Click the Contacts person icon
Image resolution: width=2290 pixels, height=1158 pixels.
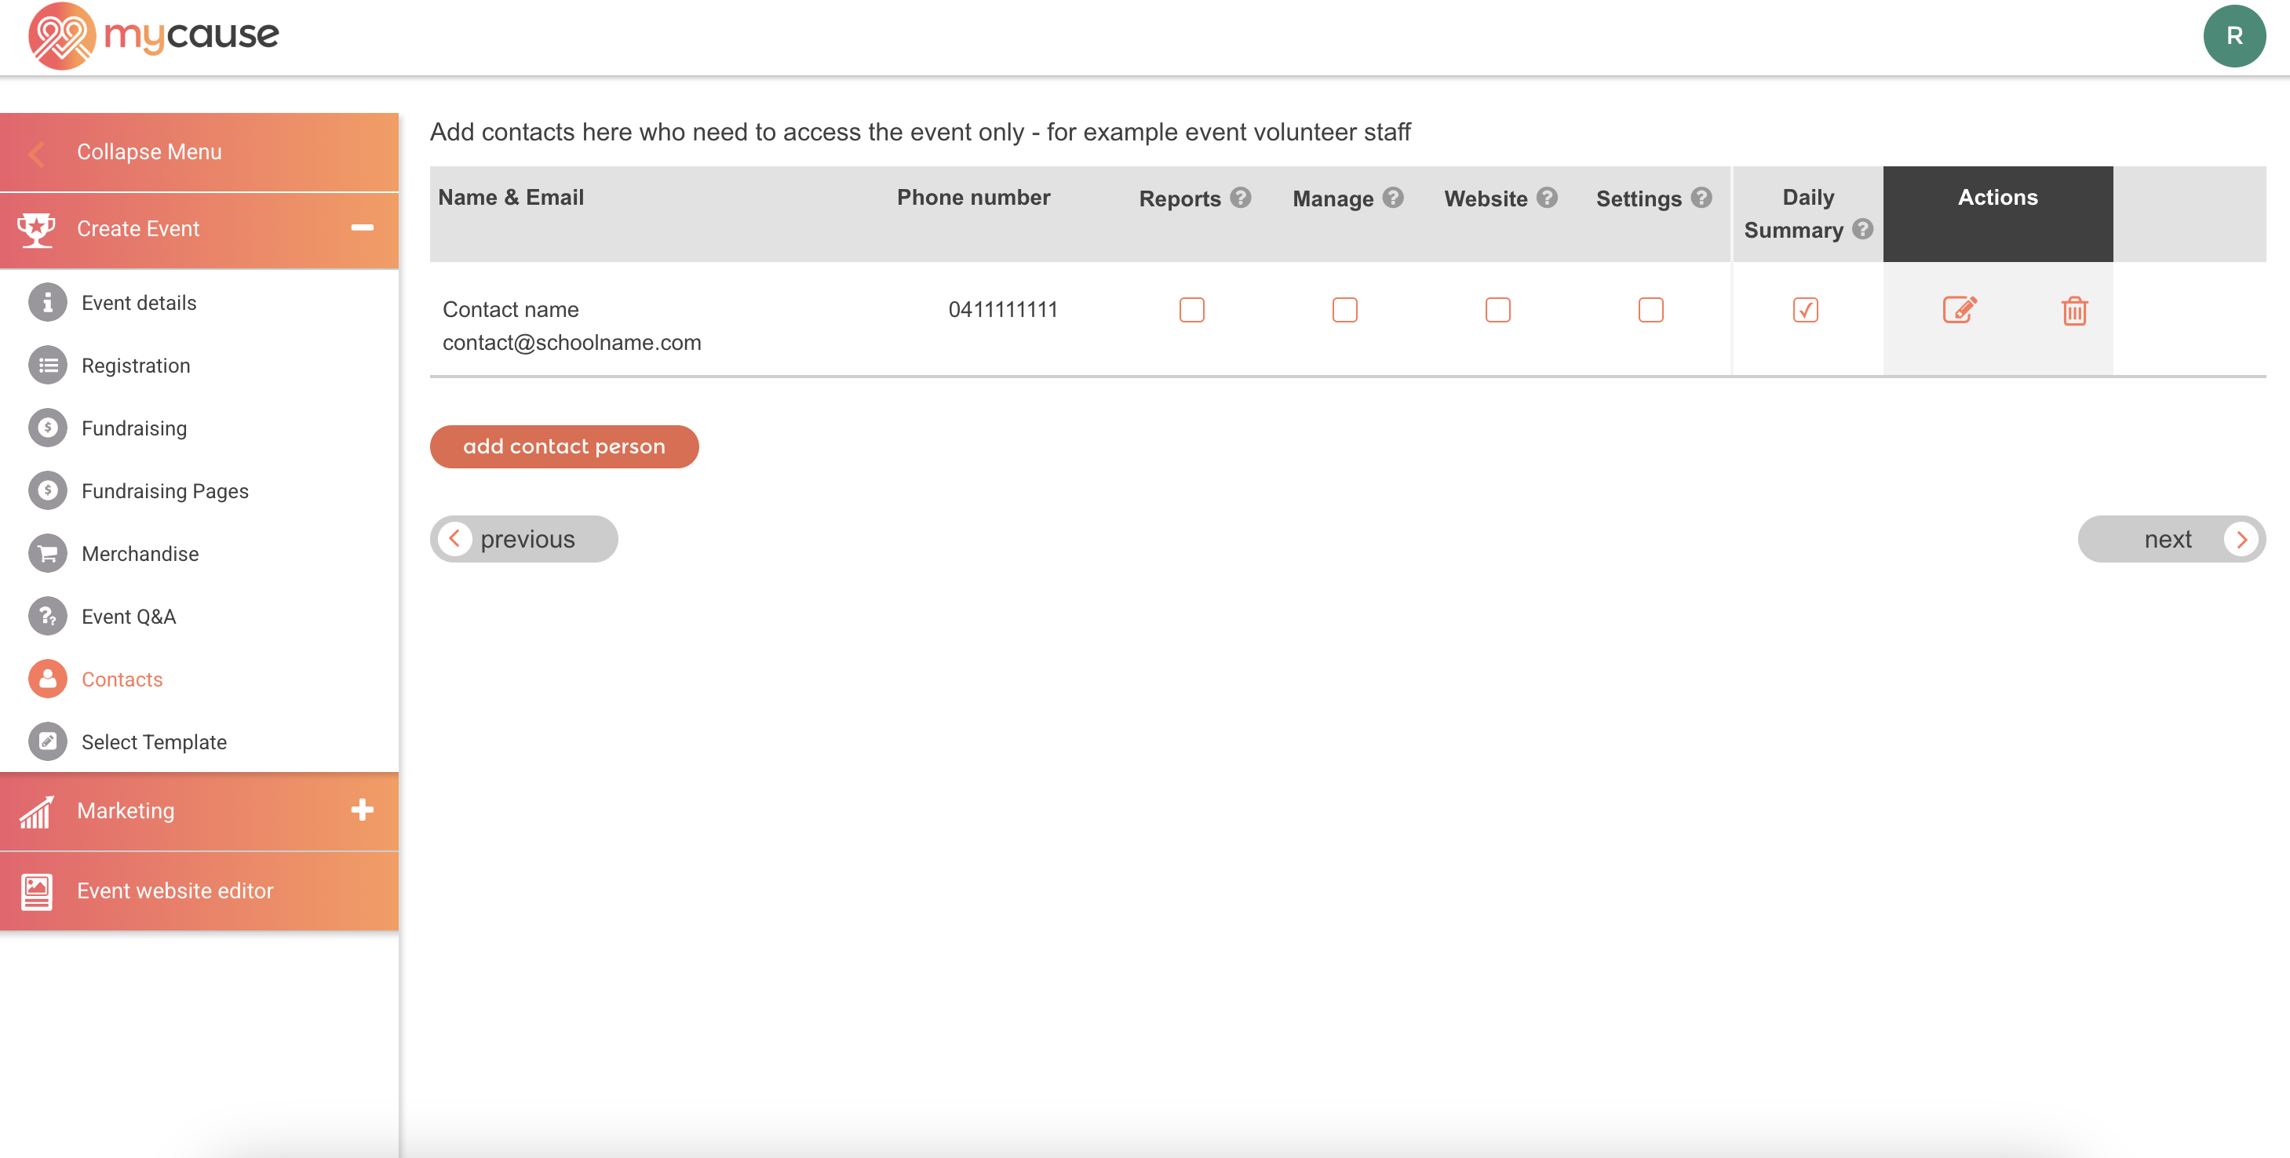(x=47, y=679)
